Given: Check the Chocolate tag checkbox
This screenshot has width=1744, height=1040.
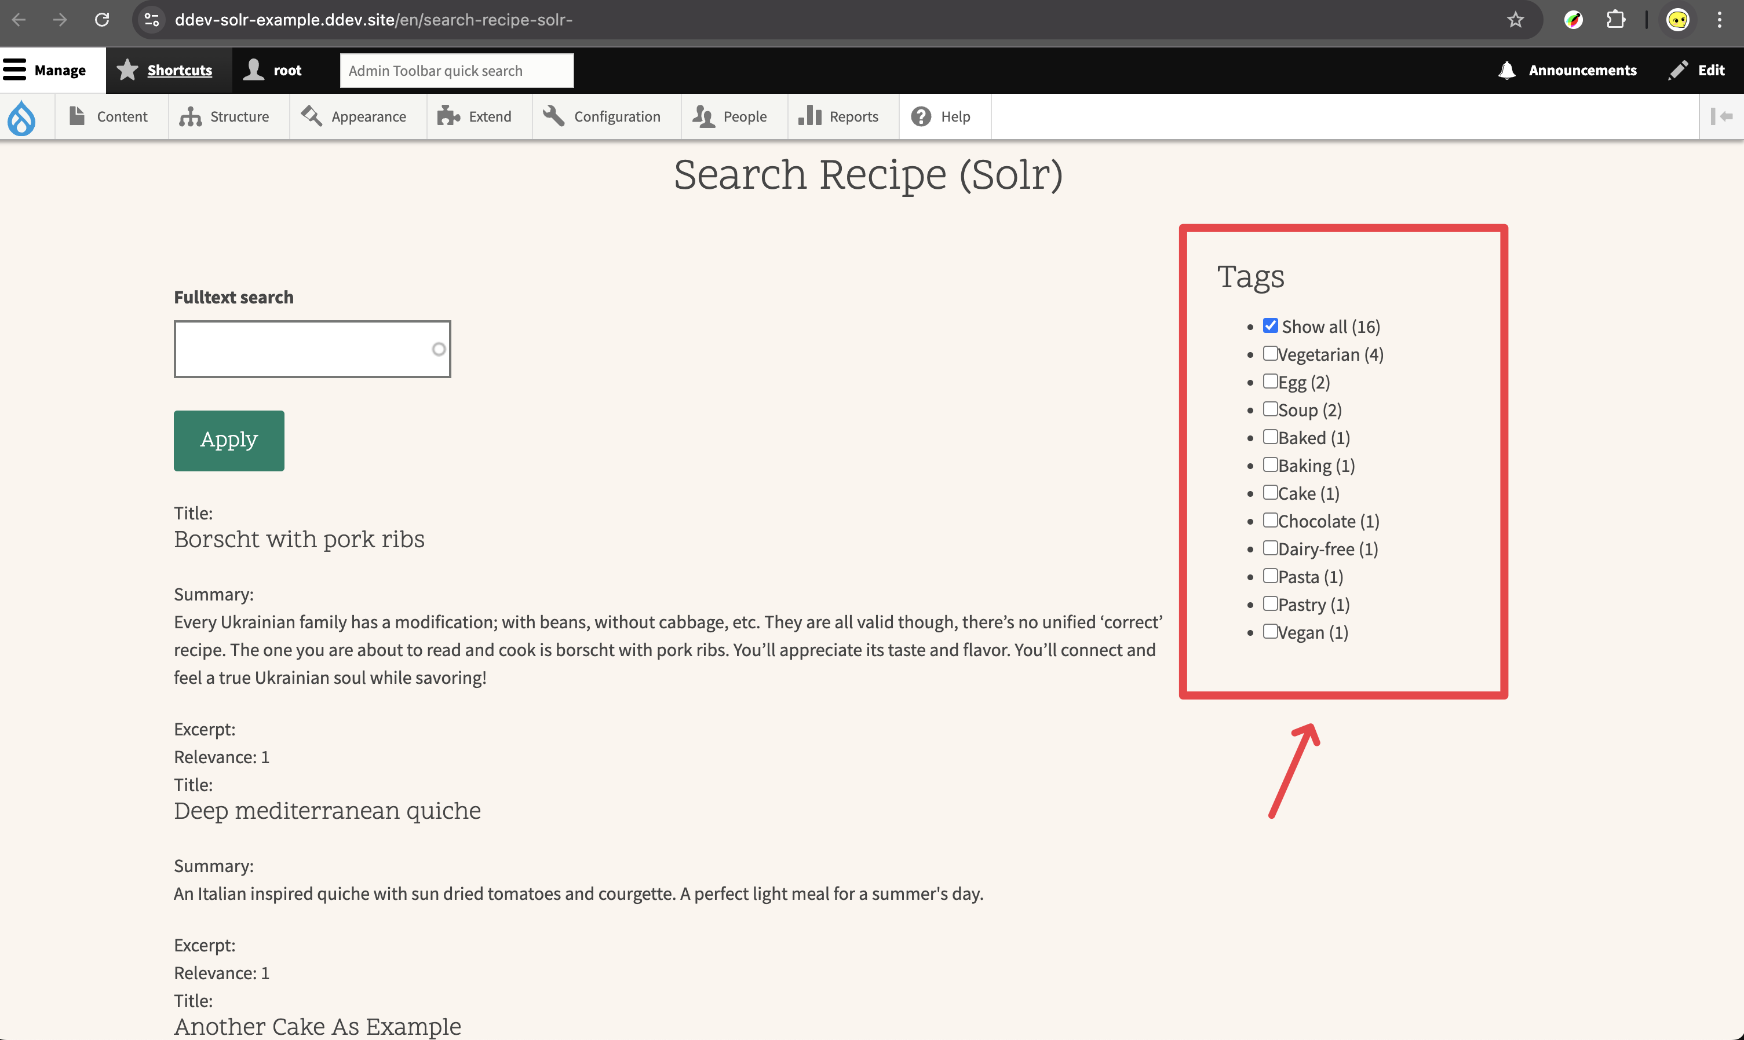Looking at the screenshot, I should coord(1270,520).
